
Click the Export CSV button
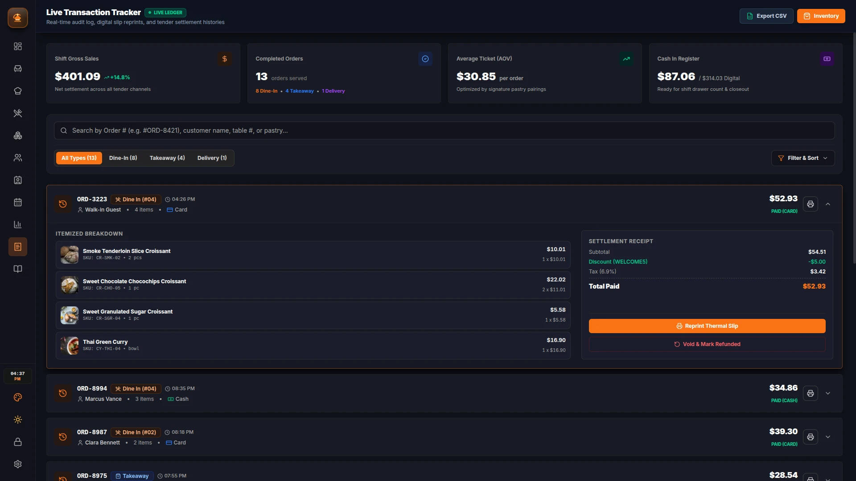point(766,16)
